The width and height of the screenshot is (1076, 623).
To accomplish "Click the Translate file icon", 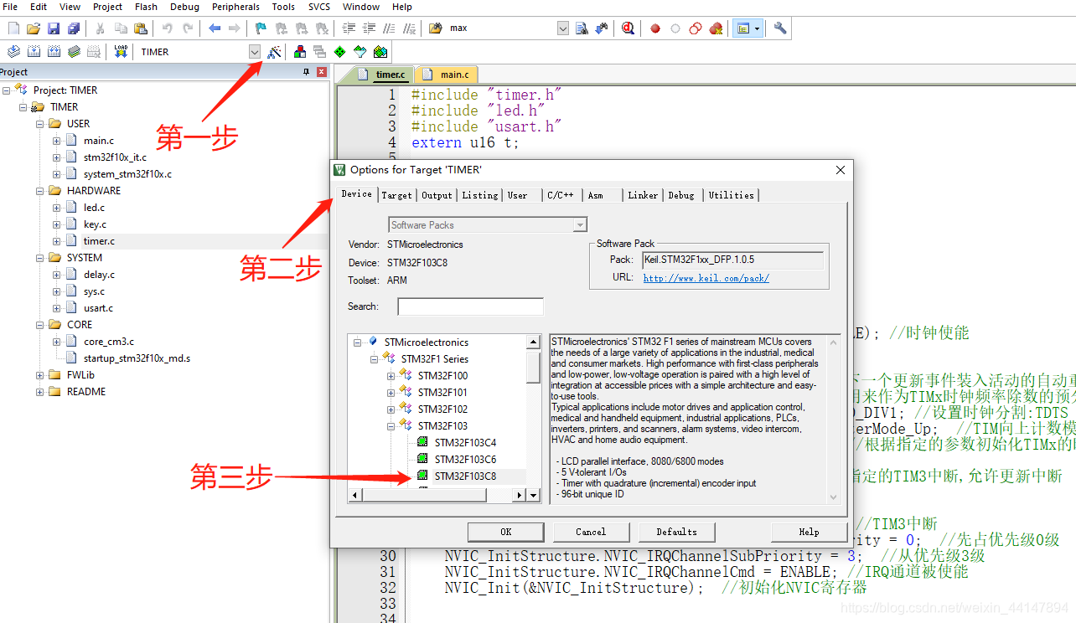I will click(14, 52).
